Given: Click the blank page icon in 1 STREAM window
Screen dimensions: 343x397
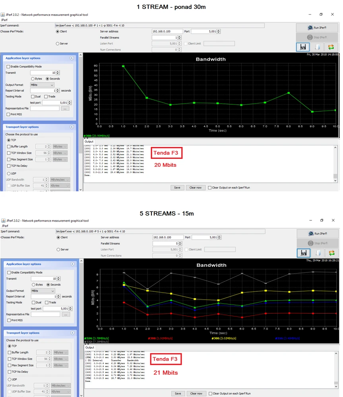Looking at the screenshot, I should coord(317,47).
